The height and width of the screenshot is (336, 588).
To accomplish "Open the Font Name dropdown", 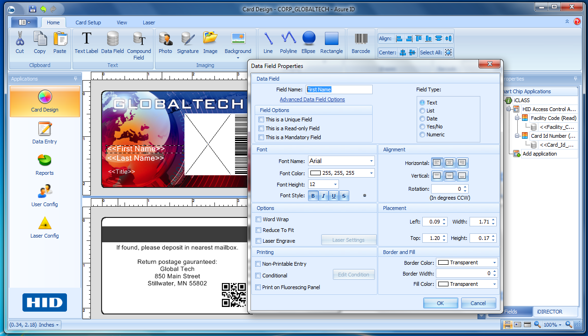I will [x=371, y=161].
